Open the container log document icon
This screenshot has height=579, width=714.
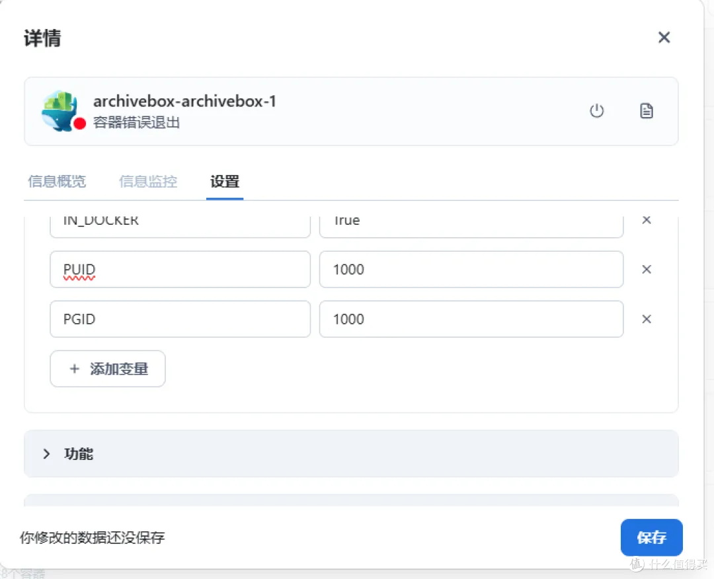point(646,110)
